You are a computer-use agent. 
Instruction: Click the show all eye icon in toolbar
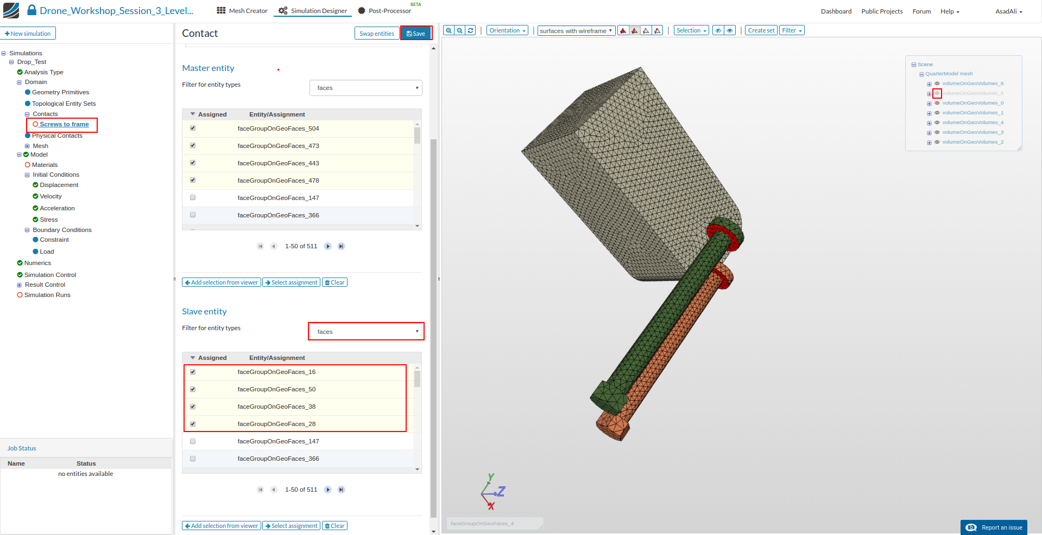(730, 30)
